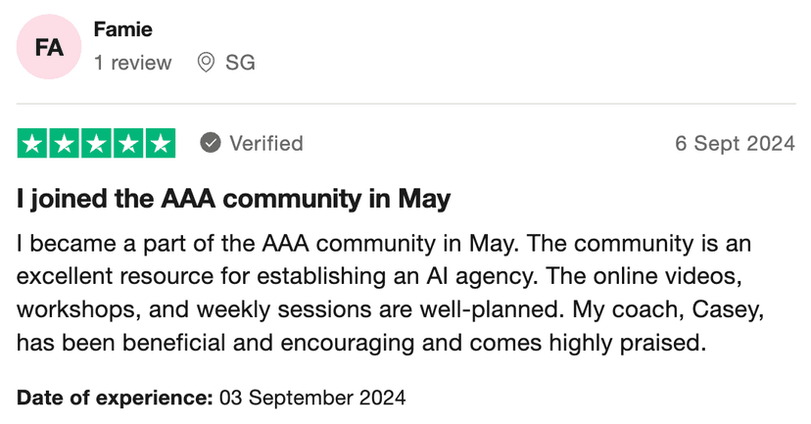Image resolution: width=811 pixels, height=424 pixels.
Task: Click the 'Date of experience:' label
Action: click(x=115, y=399)
